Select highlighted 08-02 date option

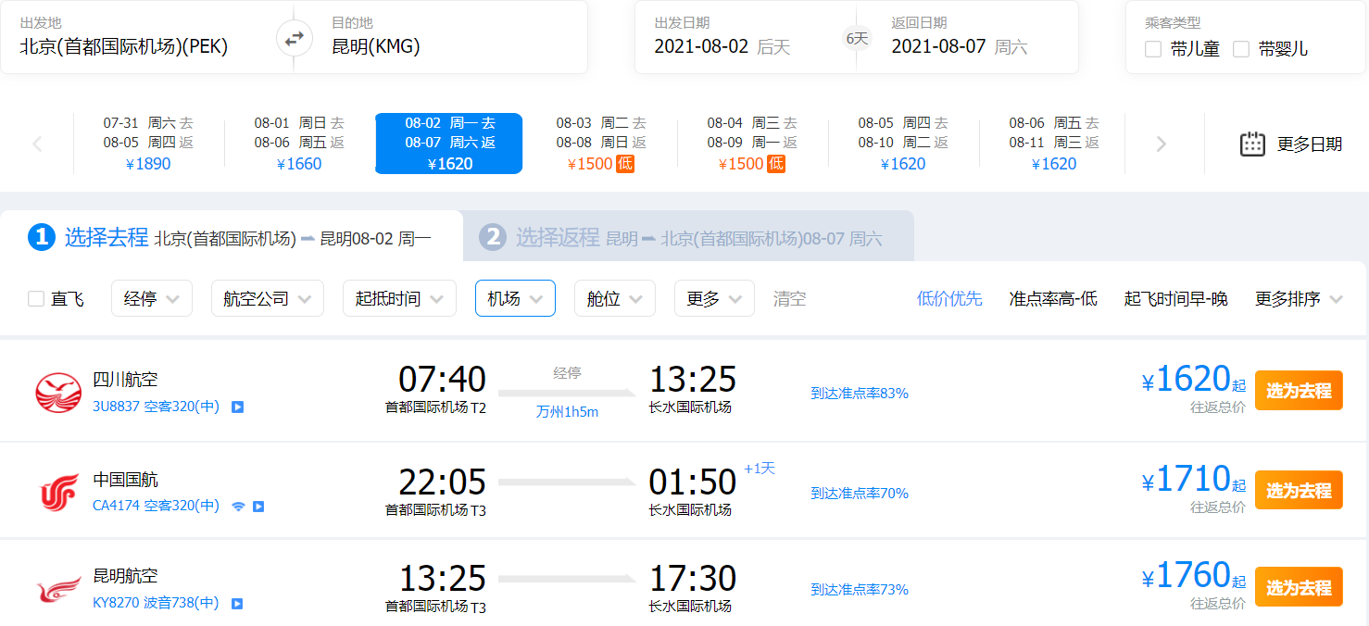pyautogui.click(x=449, y=144)
